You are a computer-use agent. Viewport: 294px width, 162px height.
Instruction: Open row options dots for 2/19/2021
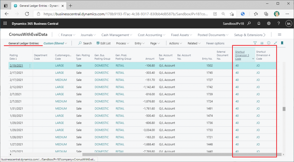click(30, 66)
